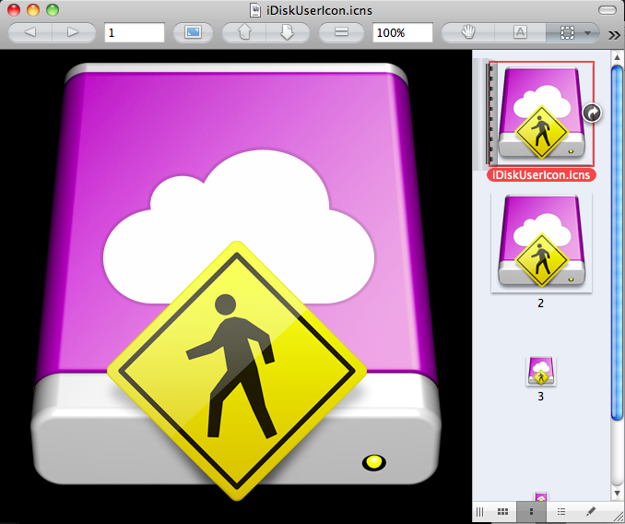Select the rectangular Select tool

click(567, 32)
